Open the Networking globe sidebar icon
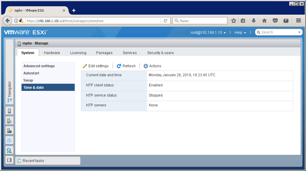The width and height of the screenshot is (306, 171). tap(9, 150)
